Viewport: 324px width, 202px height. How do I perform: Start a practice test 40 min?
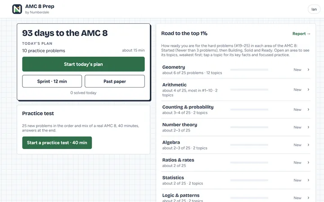57,143
